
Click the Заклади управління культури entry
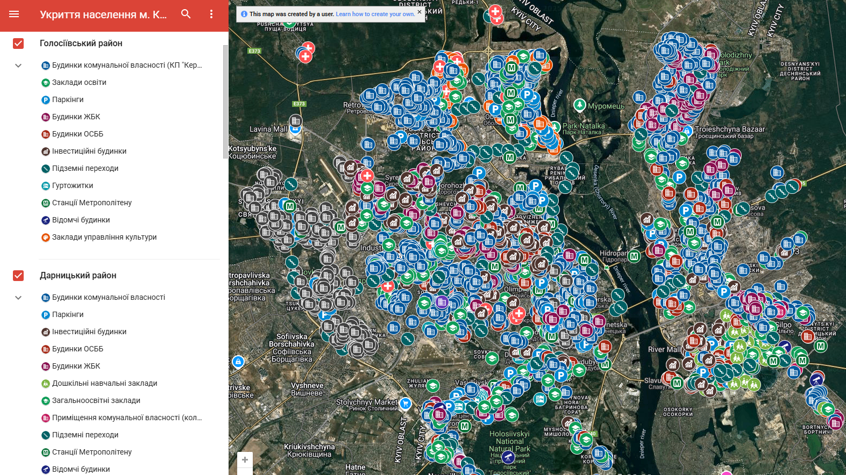click(104, 237)
